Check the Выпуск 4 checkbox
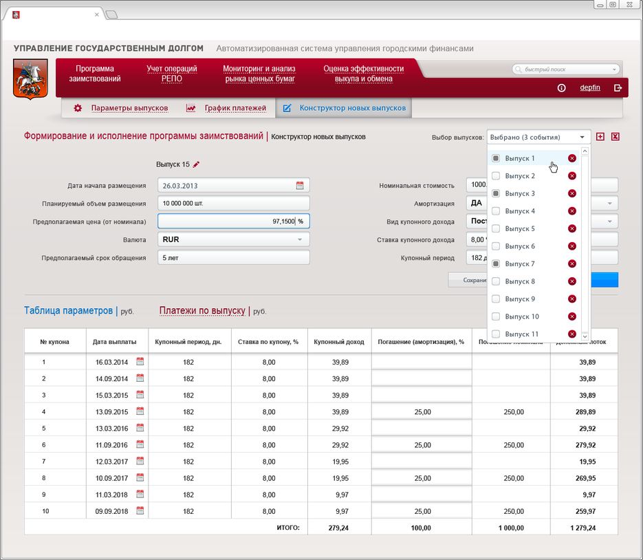Viewport: 643px width, 560px height. pyautogui.click(x=496, y=211)
